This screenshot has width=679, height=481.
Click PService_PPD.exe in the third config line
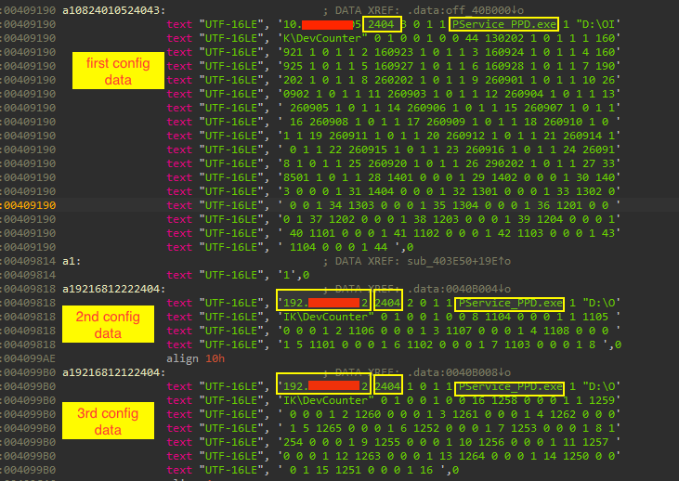click(x=510, y=385)
